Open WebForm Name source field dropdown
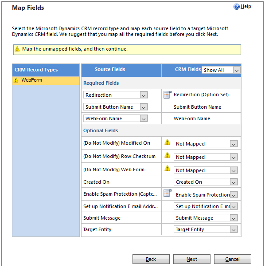 [x=115, y=118]
